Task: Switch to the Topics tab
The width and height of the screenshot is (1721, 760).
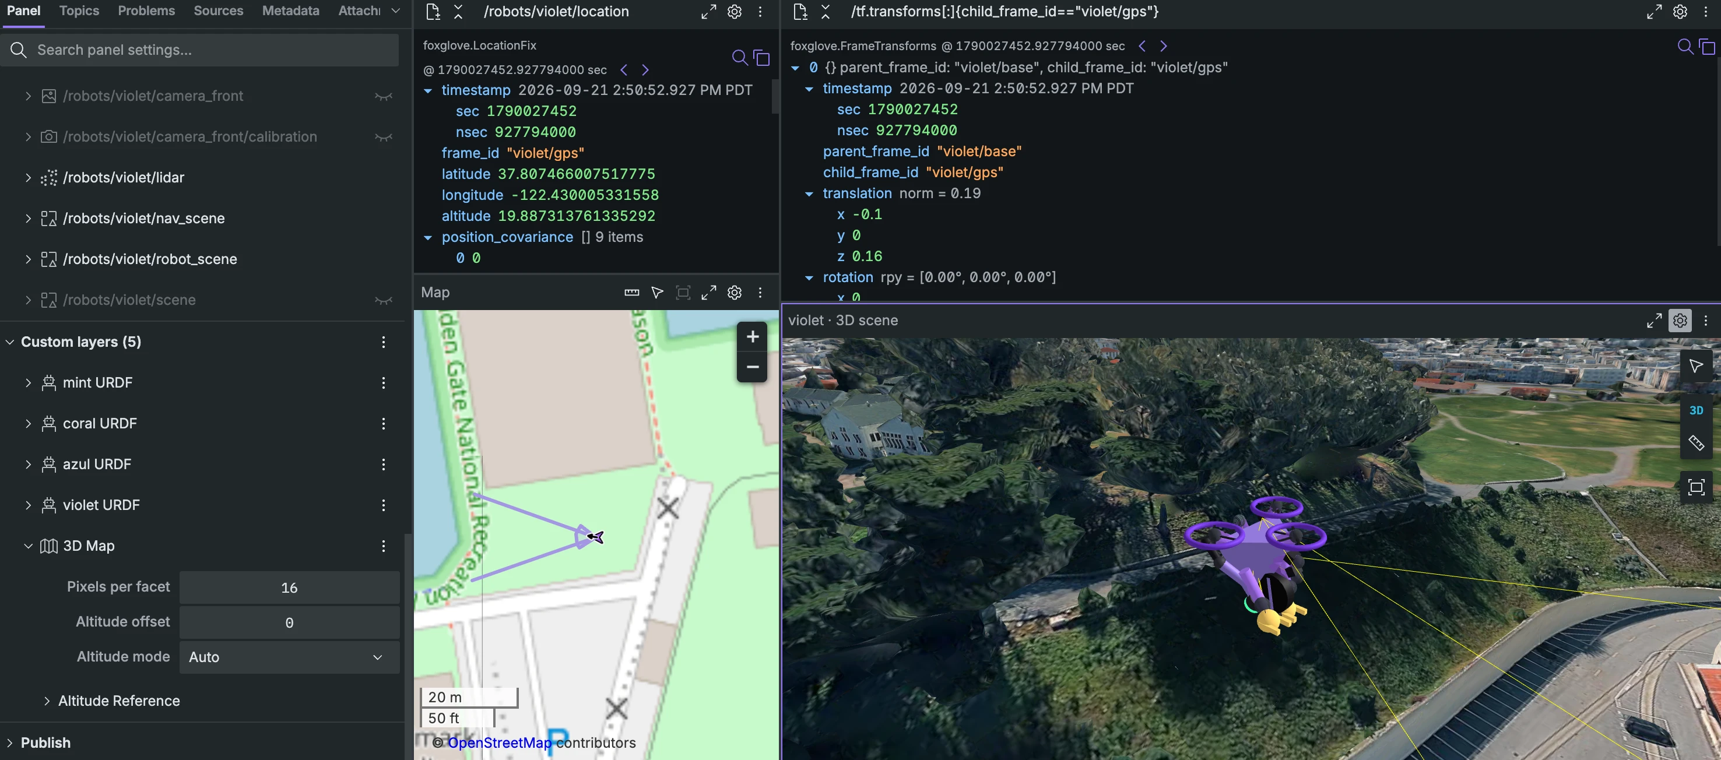Action: (79, 10)
